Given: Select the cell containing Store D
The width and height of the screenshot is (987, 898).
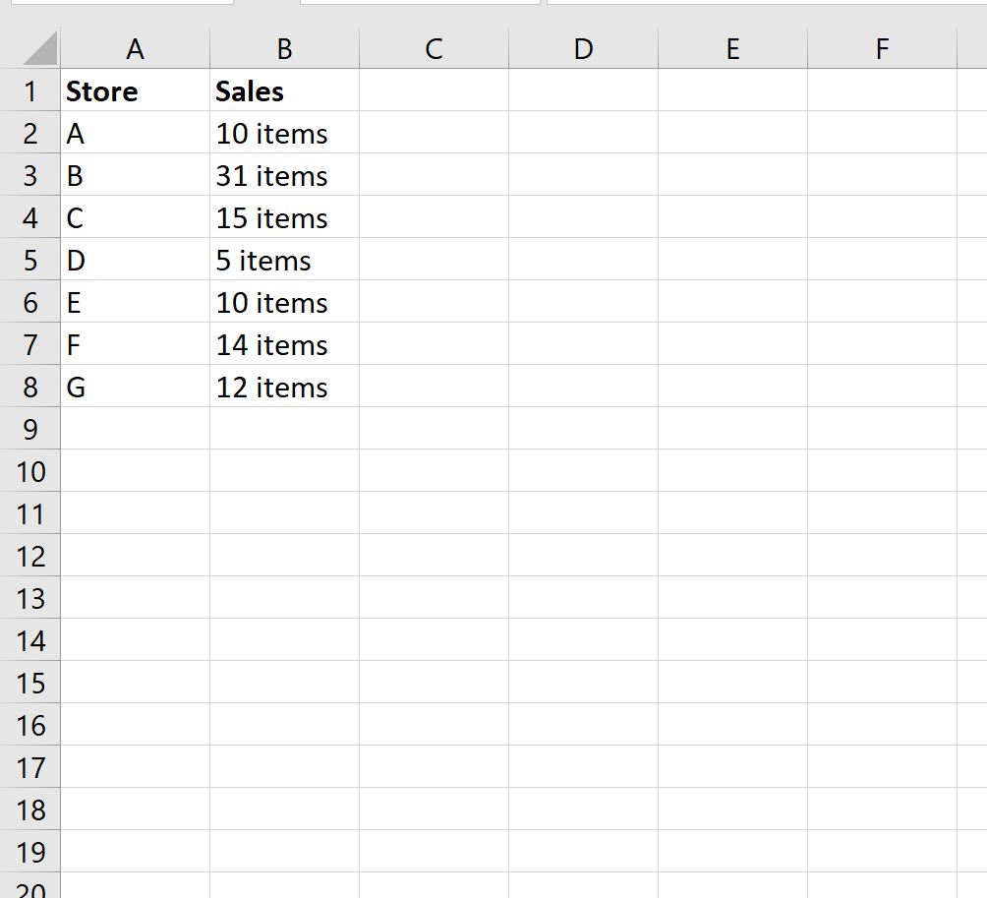Looking at the screenshot, I should (x=135, y=260).
